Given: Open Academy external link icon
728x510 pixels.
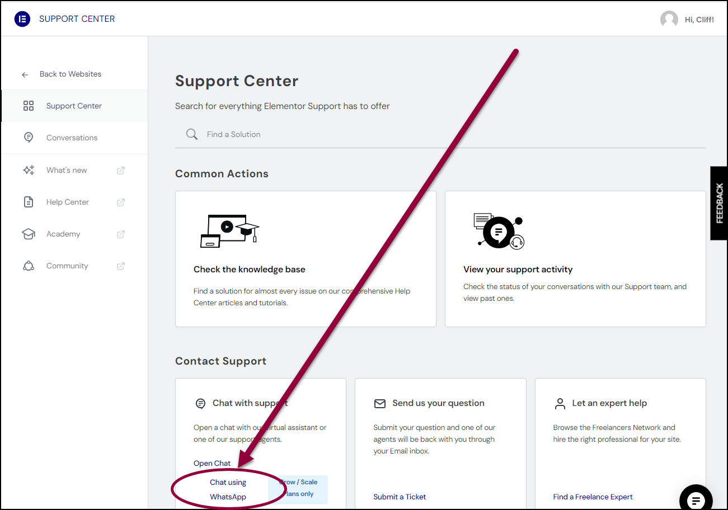Looking at the screenshot, I should 120,234.
